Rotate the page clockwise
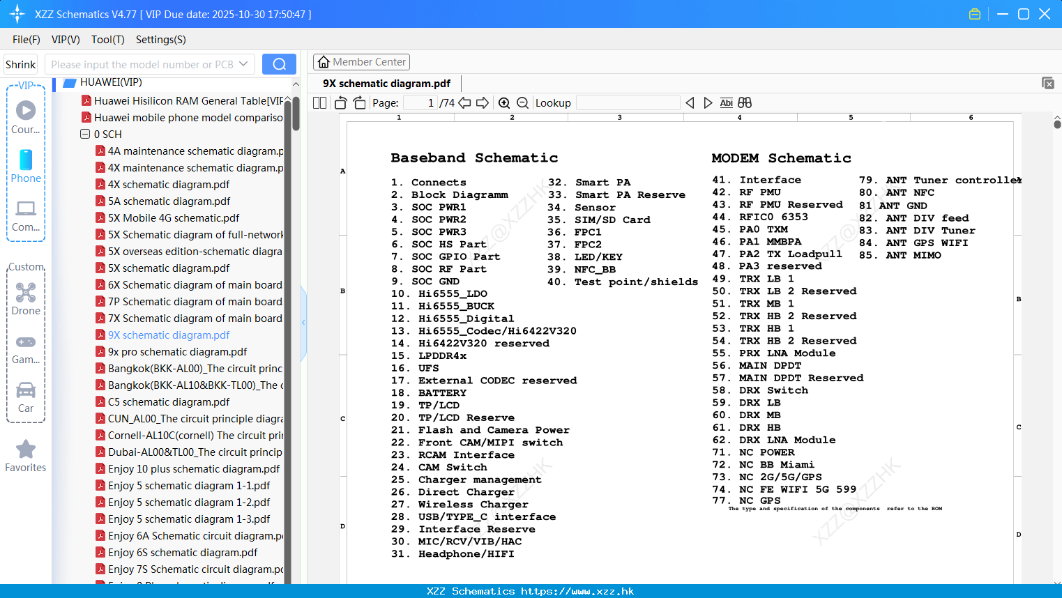The image size is (1062, 598). tap(359, 103)
